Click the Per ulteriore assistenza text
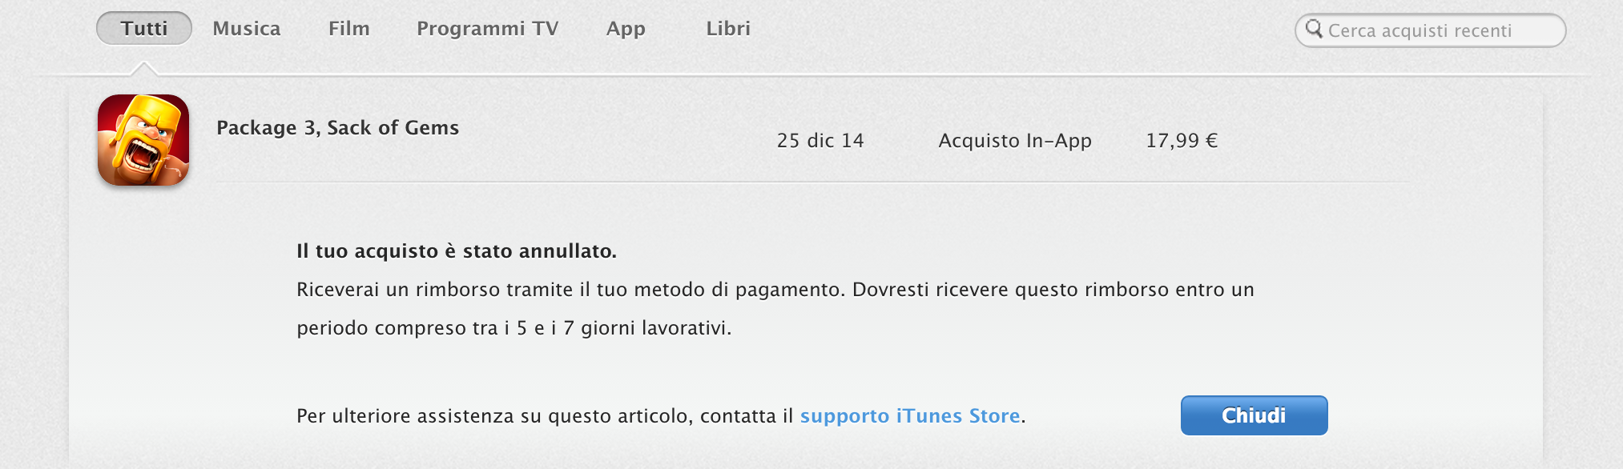Image resolution: width=1623 pixels, height=469 pixels. [x=661, y=416]
